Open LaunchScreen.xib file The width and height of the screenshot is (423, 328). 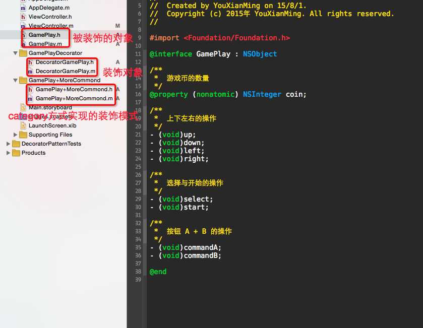coord(52,125)
